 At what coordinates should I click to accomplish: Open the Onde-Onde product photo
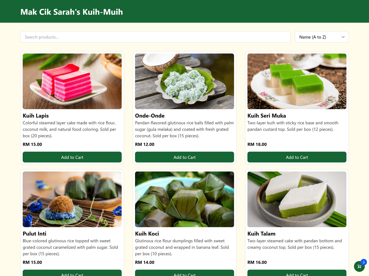coord(185,81)
